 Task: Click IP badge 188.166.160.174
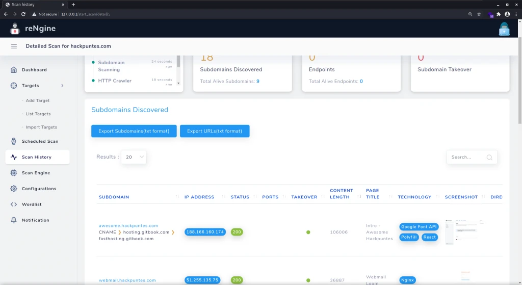205,232
